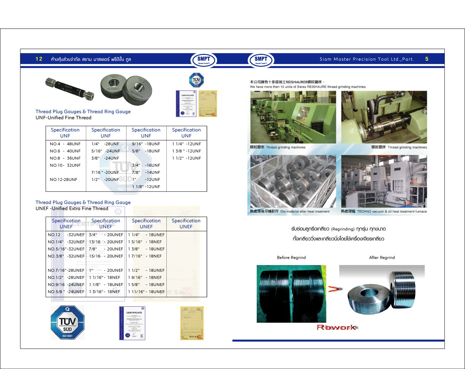Click the cell 'NO.7/16"-28UNEF'
465x369 pixels.
pos(66,270)
